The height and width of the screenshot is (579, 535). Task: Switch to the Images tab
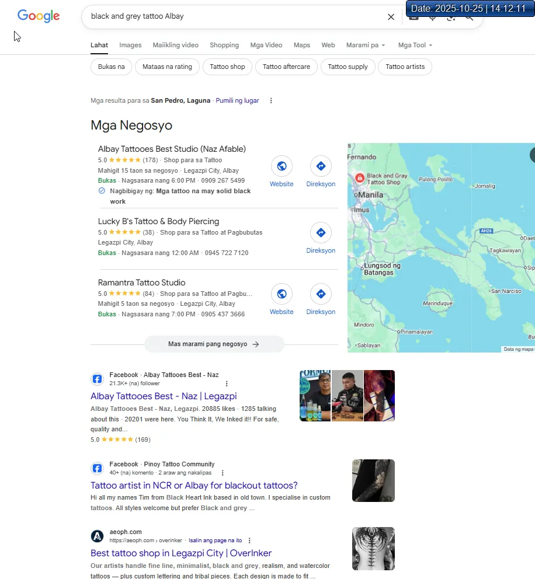130,45
